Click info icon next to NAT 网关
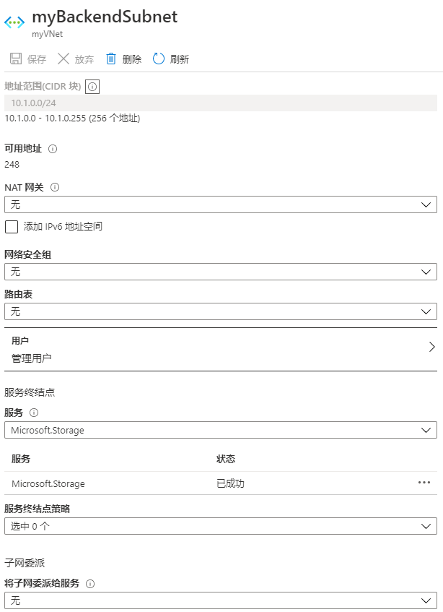Image resolution: width=443 pixels, height=612 pixels. [55, 187]
